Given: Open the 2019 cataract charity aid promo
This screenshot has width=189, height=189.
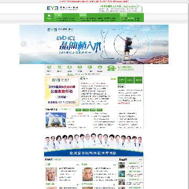Looking at the screenshot, I should tap(61, 91).
